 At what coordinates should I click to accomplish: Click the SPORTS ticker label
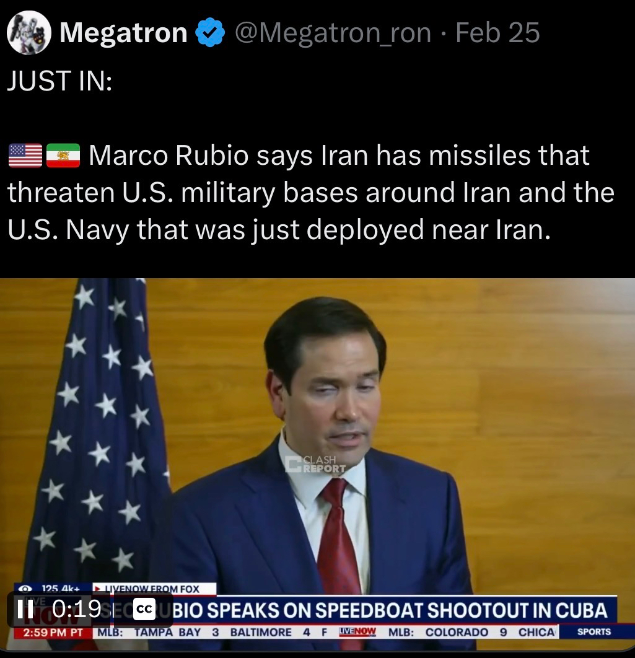click(594, 631)
